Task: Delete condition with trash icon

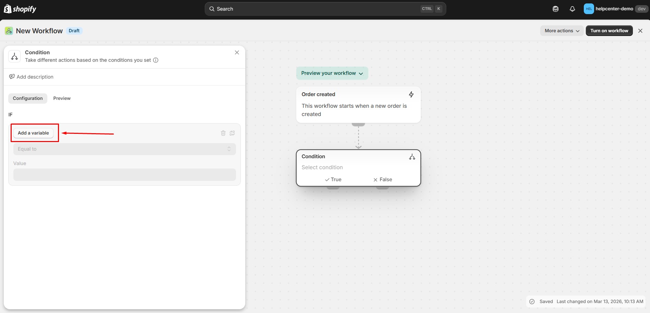Action: click(x=223, y=133)
